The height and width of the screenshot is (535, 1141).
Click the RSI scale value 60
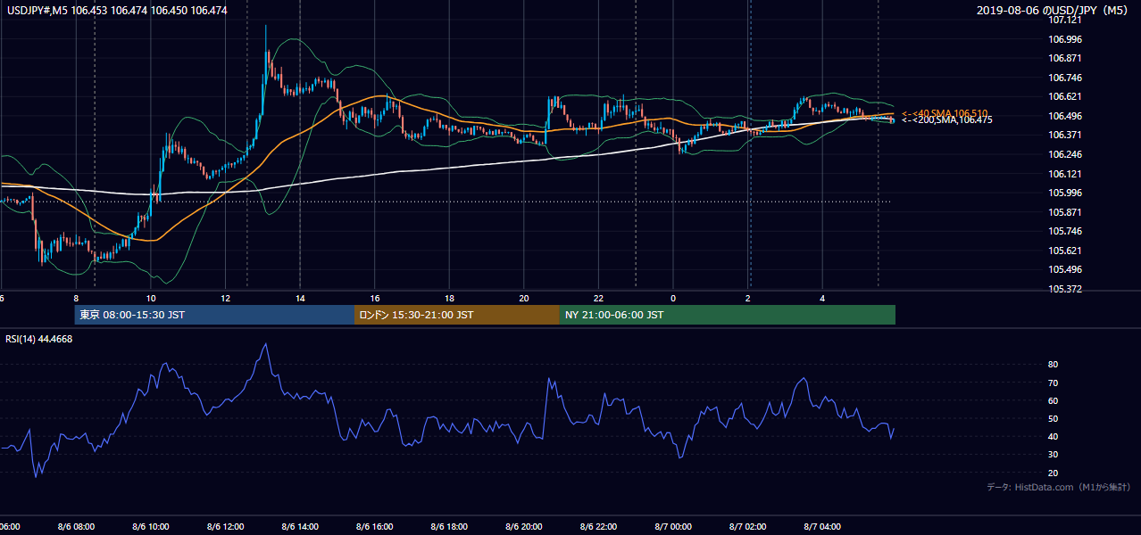click(1053, 400)
